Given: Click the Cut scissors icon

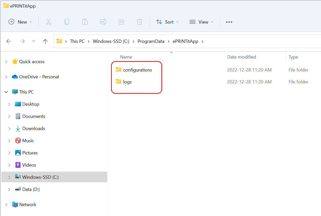Looking at the screenshot, I should pos(48,22).
